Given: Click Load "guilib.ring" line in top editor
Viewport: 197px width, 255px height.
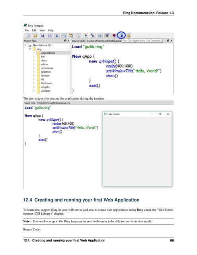Looking at the screenshot, I should tap(88, 47).
